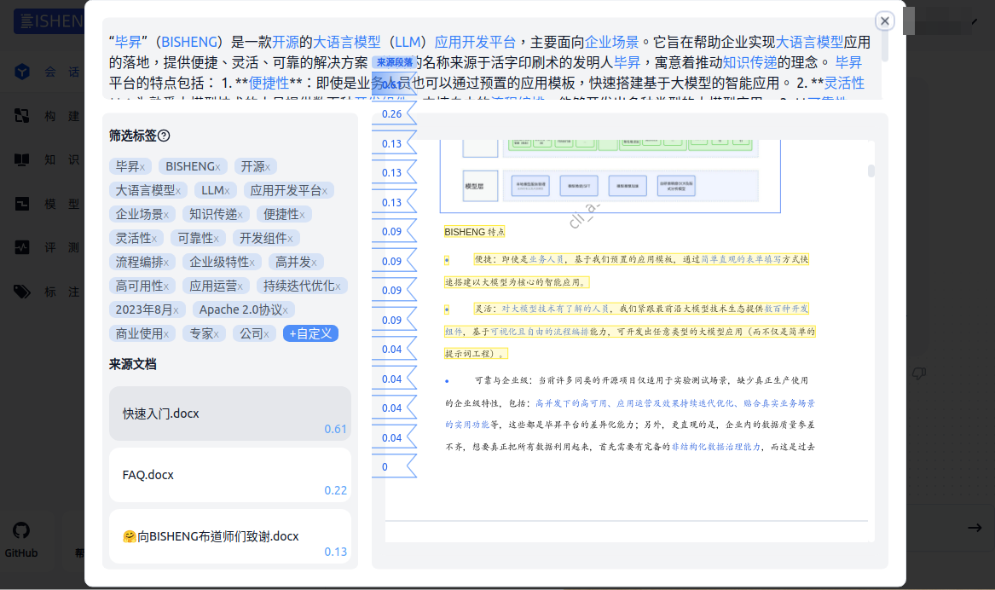Open the GitHub icon in background sidebar
Image resolution: width=995 pixels, height=590 pixels.
point(21,530)
